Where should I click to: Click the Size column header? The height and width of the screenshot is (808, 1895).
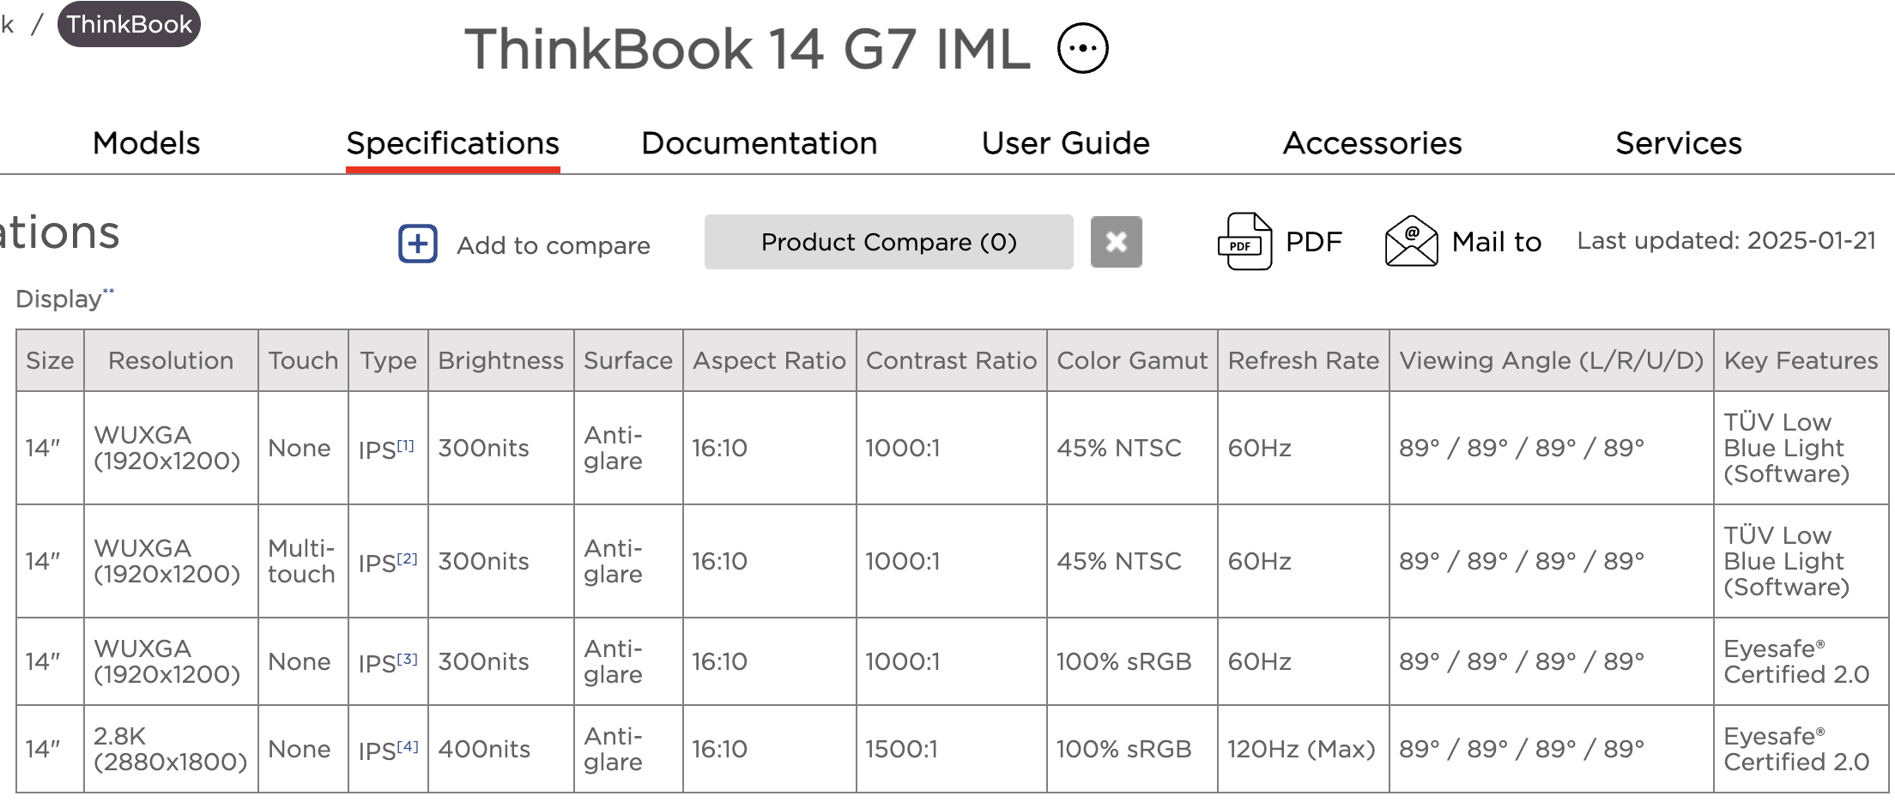(x=50, y=360)
